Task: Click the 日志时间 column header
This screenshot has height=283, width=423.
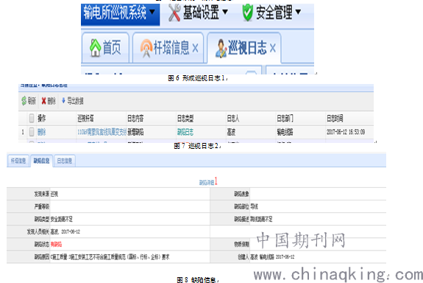Action: click(x=335, y=119)
